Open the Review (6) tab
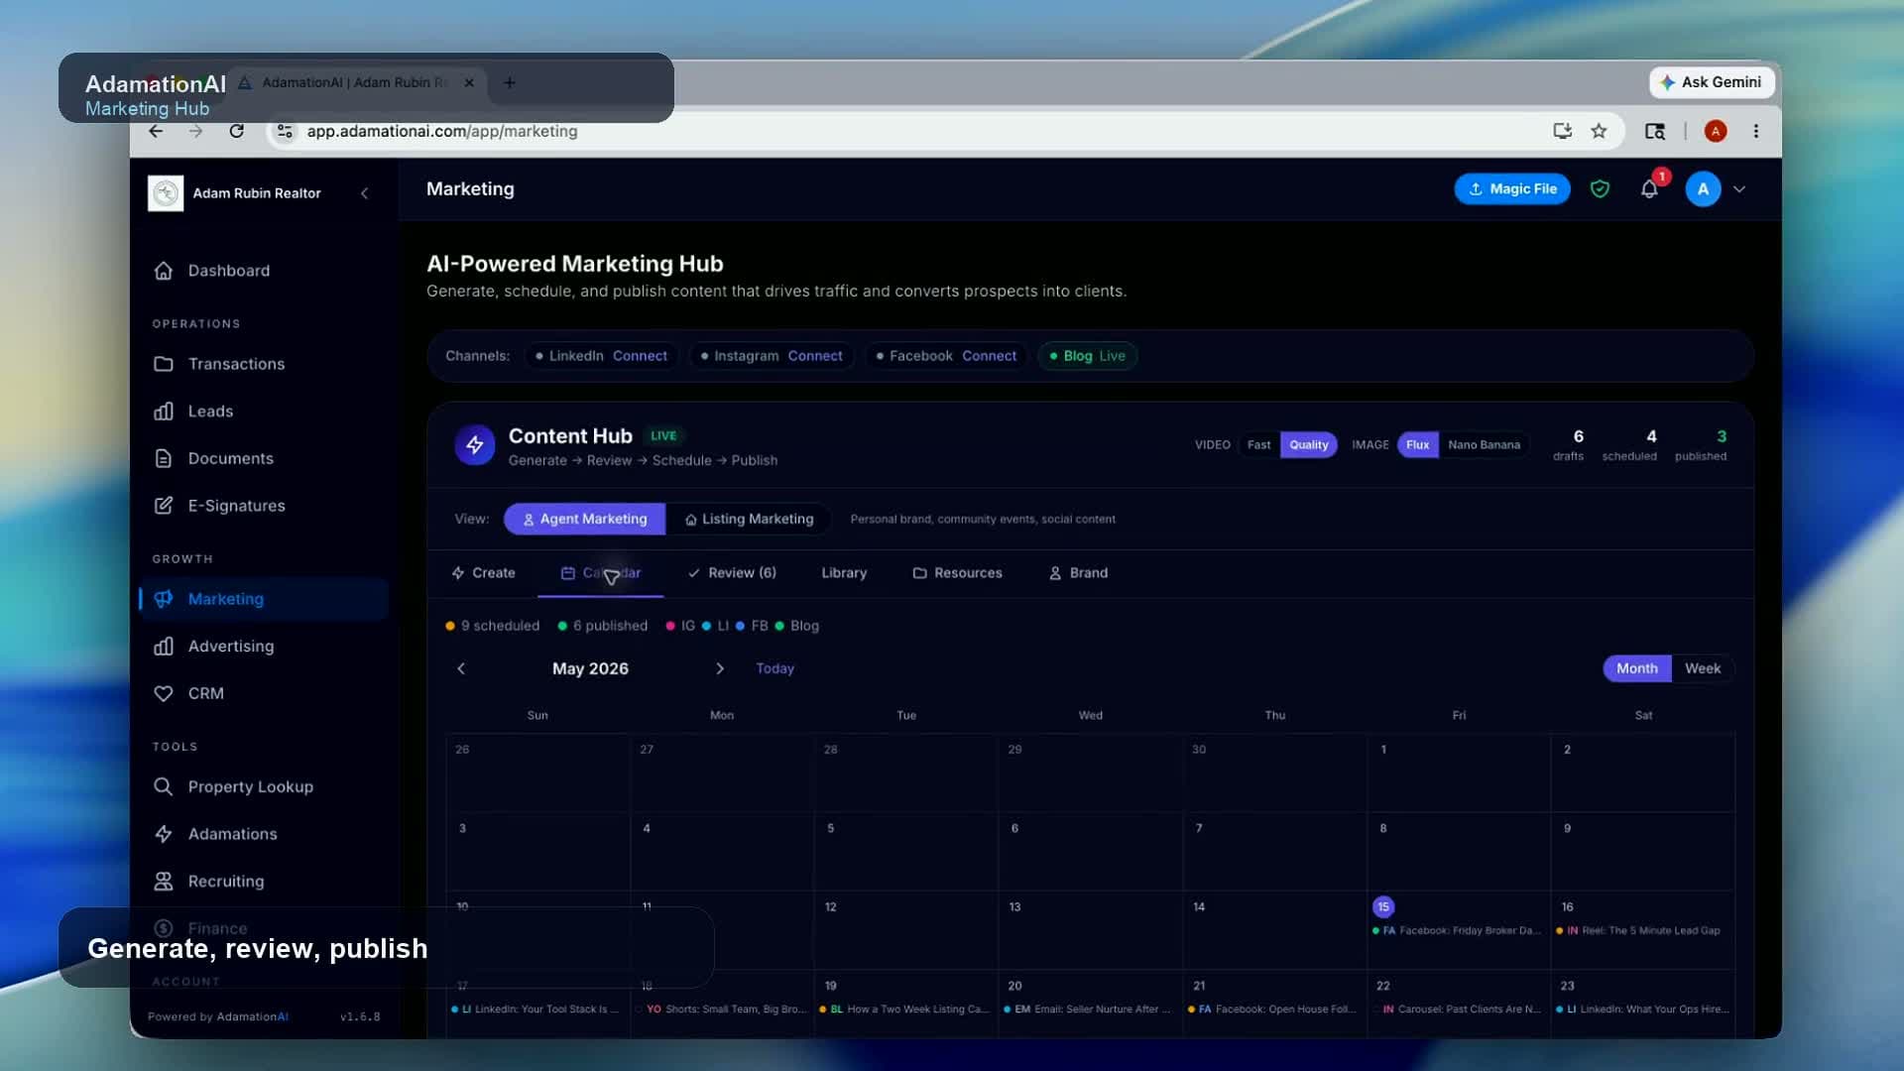 [732, 573]
